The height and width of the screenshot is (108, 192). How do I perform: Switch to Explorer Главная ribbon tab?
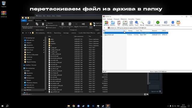click(x=30, y=20)
